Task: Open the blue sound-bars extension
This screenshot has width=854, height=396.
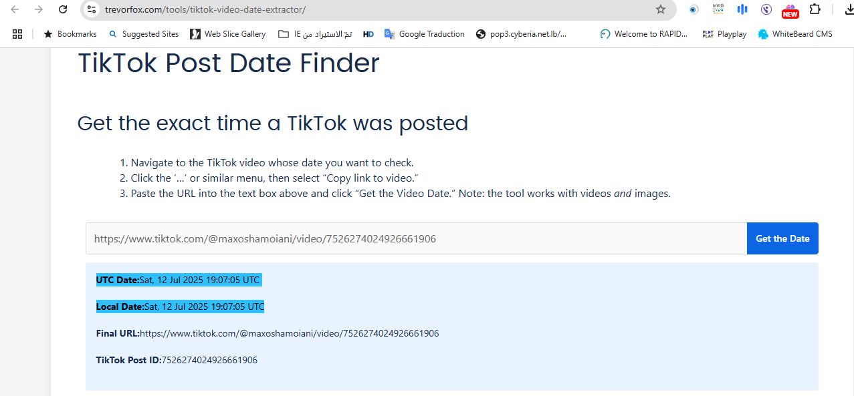Action: 742,9
